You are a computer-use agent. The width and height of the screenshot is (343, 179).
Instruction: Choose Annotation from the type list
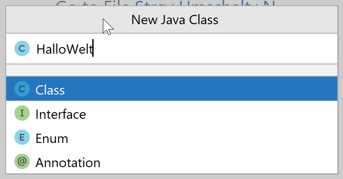[x=68, y=163]
